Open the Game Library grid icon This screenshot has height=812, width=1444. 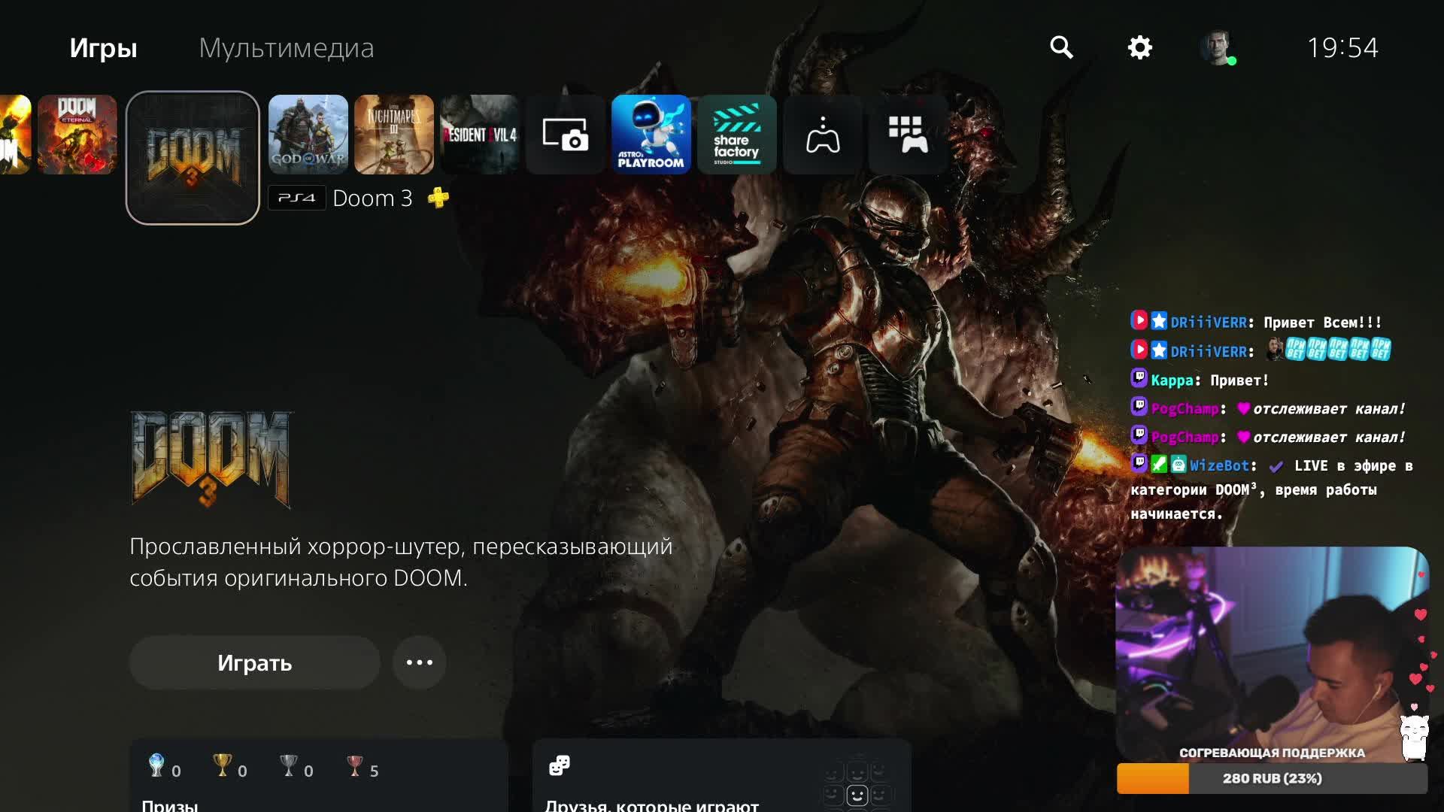pyautogui.click(x=909, y=135)
